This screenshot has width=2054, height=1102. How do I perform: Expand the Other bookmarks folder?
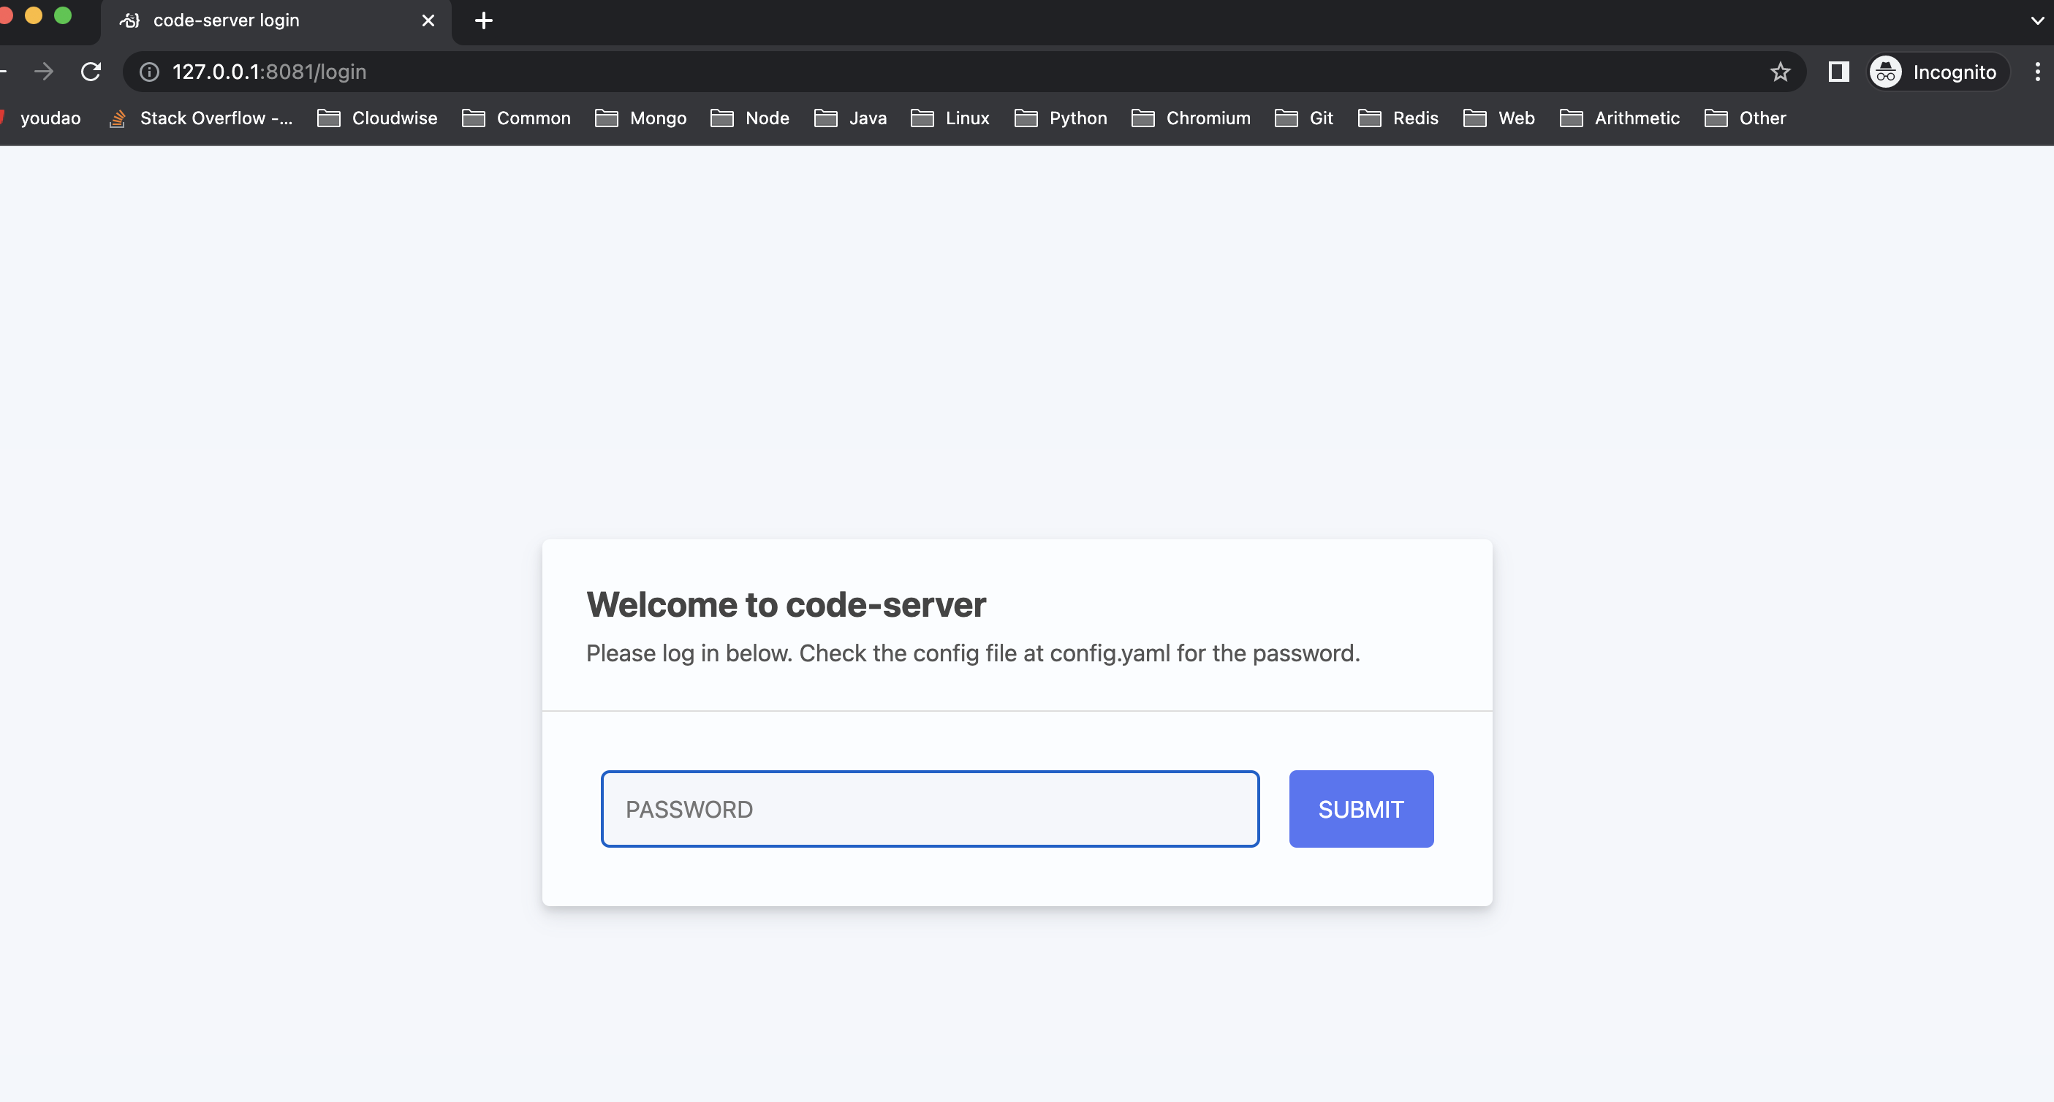[x=1746, y=118]
